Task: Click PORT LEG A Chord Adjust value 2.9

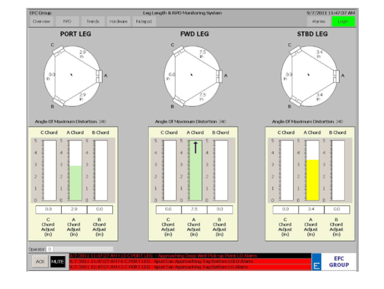Action: (x=74, y=210)
